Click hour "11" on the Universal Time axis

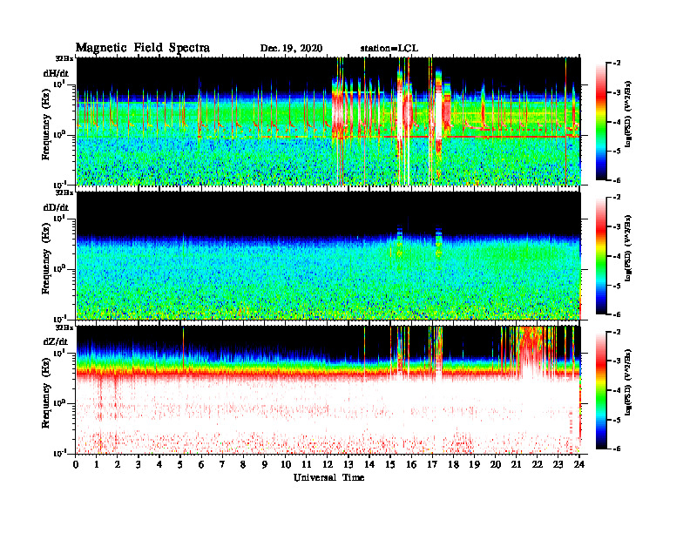[x=307, y=464]
